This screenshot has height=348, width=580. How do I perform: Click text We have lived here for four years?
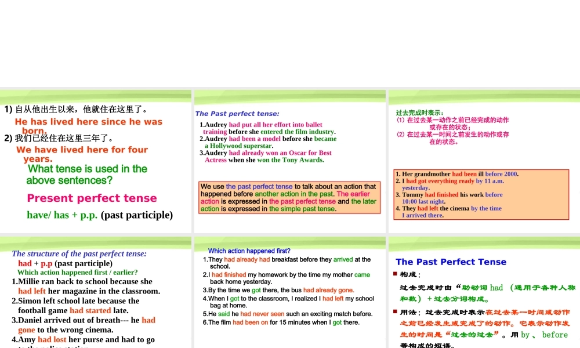82,154
